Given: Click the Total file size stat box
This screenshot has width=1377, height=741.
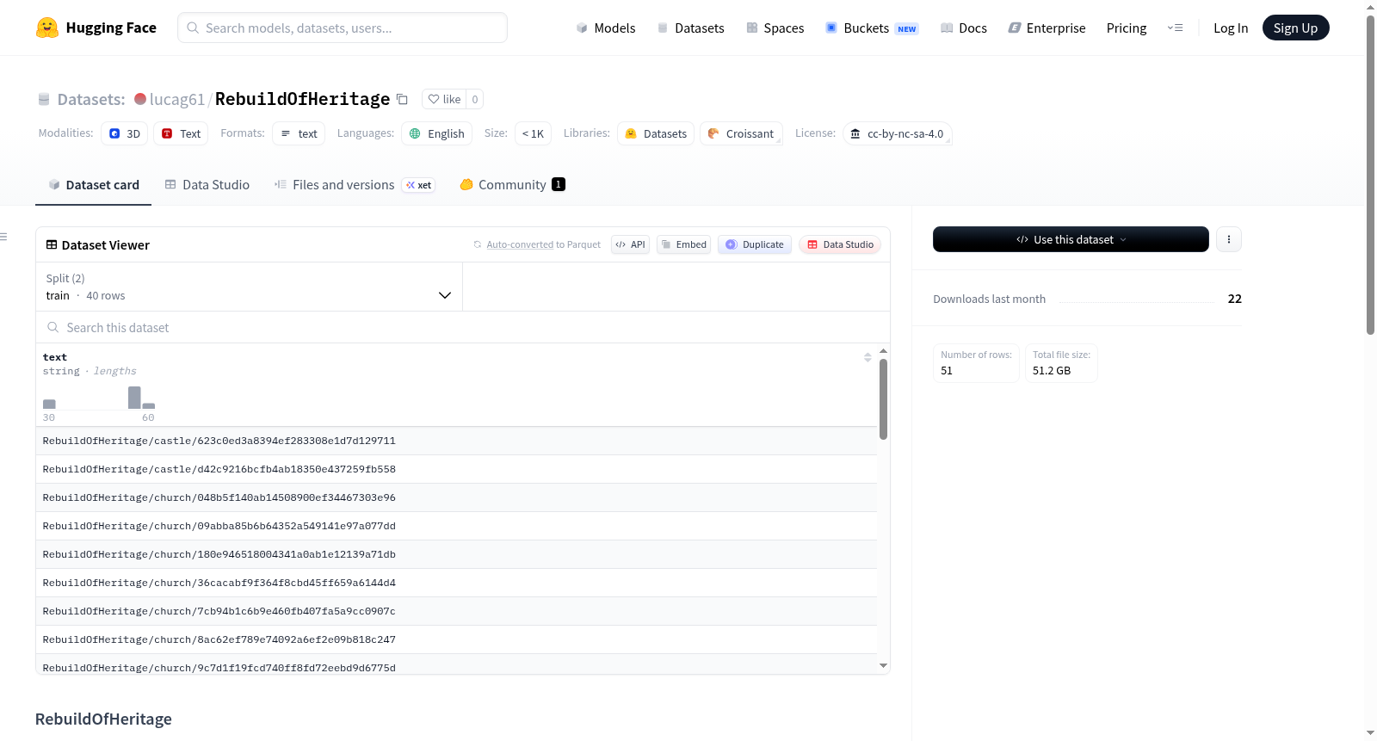Looking at the screenshot, I should [x=1061, y=362].
